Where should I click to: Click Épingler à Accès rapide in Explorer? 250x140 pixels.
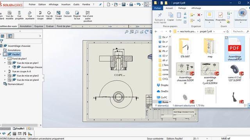click(x=160, y=18)
